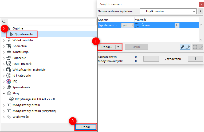Expand the Wykończenie i materiały category

(x=4, y=70)
